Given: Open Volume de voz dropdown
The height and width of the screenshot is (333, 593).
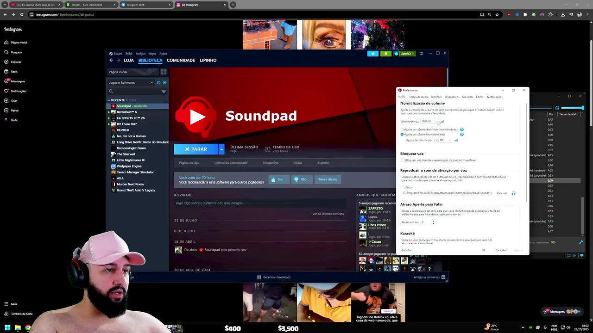Looking at the screenshot, I should point(429,121).
